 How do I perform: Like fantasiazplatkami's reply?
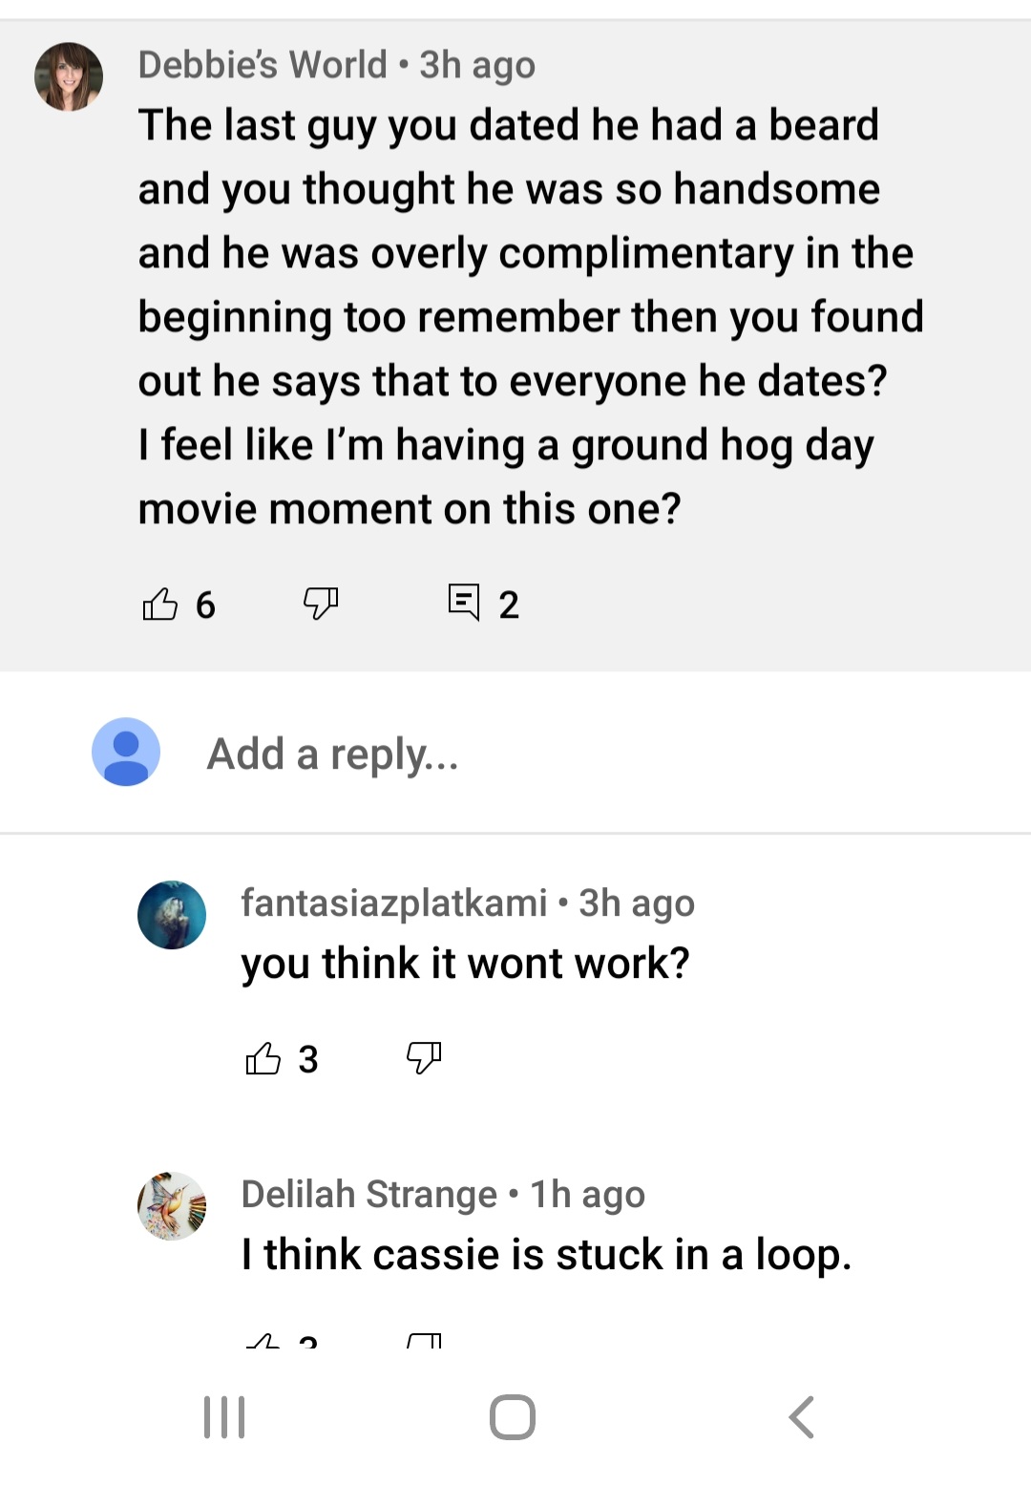tap(263, 1058)
